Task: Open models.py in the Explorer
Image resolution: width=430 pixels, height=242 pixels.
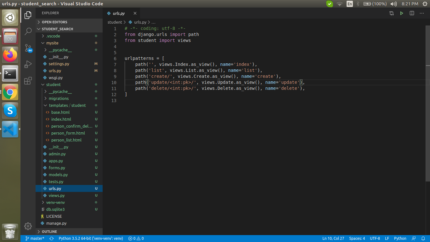Action: pos(69,175)
